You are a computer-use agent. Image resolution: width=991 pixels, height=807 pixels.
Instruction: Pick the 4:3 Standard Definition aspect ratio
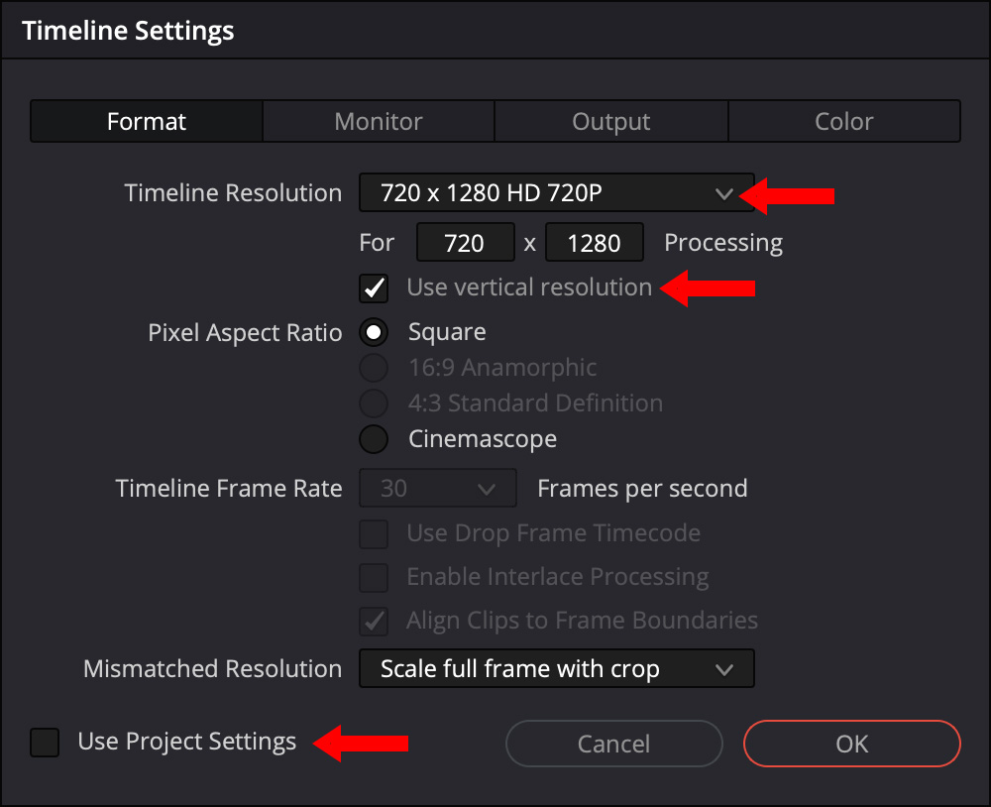(373, 403)
